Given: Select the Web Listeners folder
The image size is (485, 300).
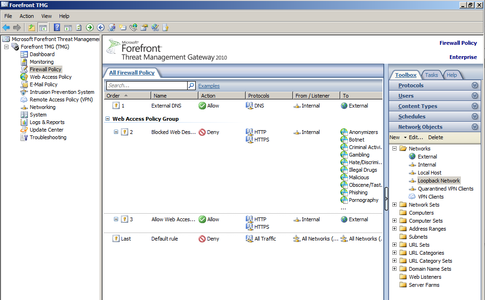Looking at the screenshot, I should click(x=425, y=277).
